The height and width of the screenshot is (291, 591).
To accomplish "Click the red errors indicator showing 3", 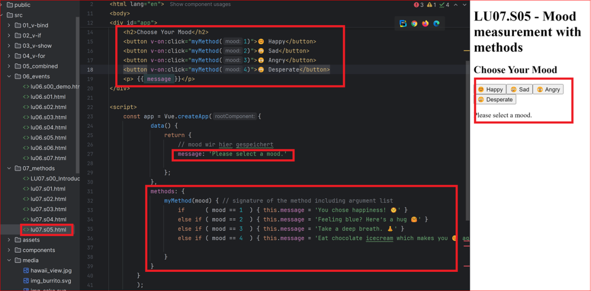I will pyautogui.click(x=419, y=4).
